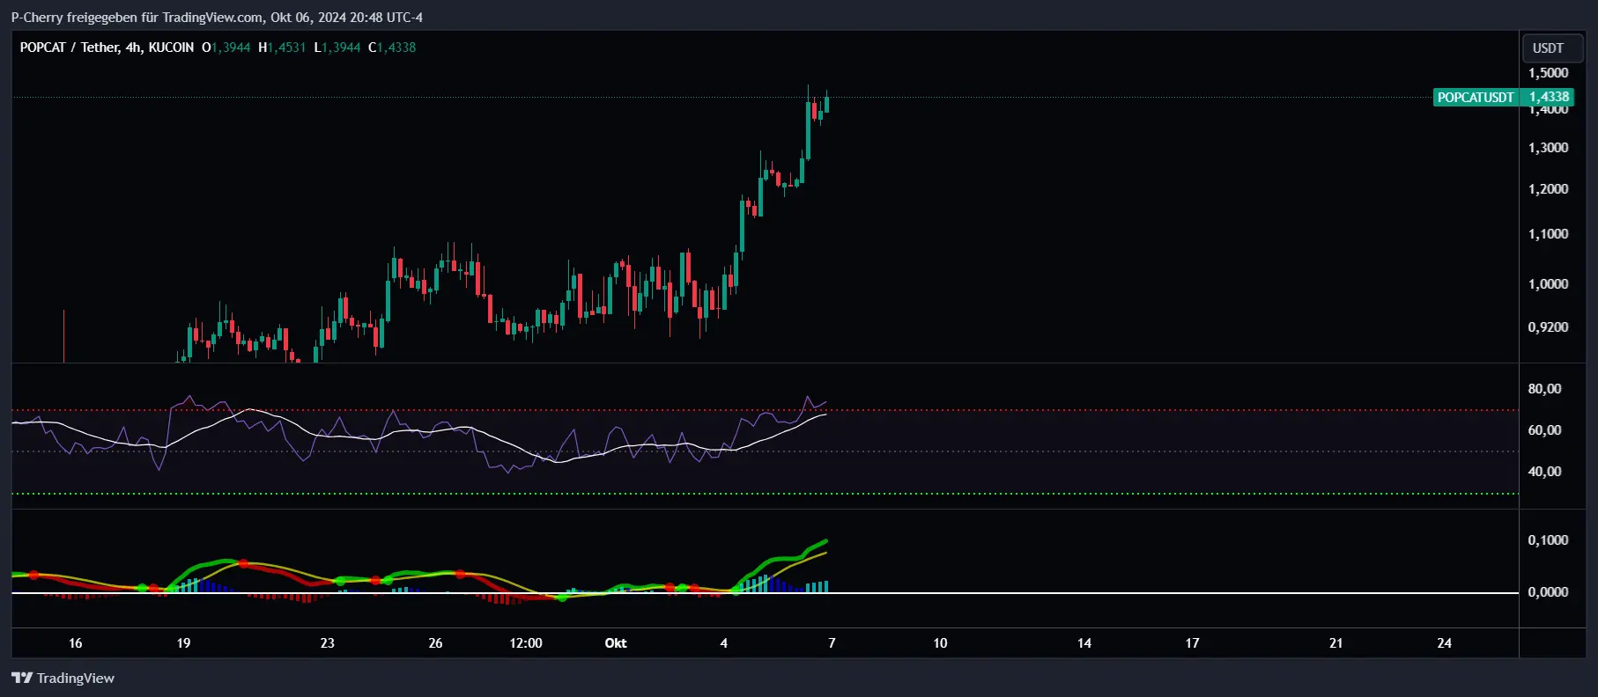
Task: Click the date label 19 on time axis
Action: click(x=183, y=643)
